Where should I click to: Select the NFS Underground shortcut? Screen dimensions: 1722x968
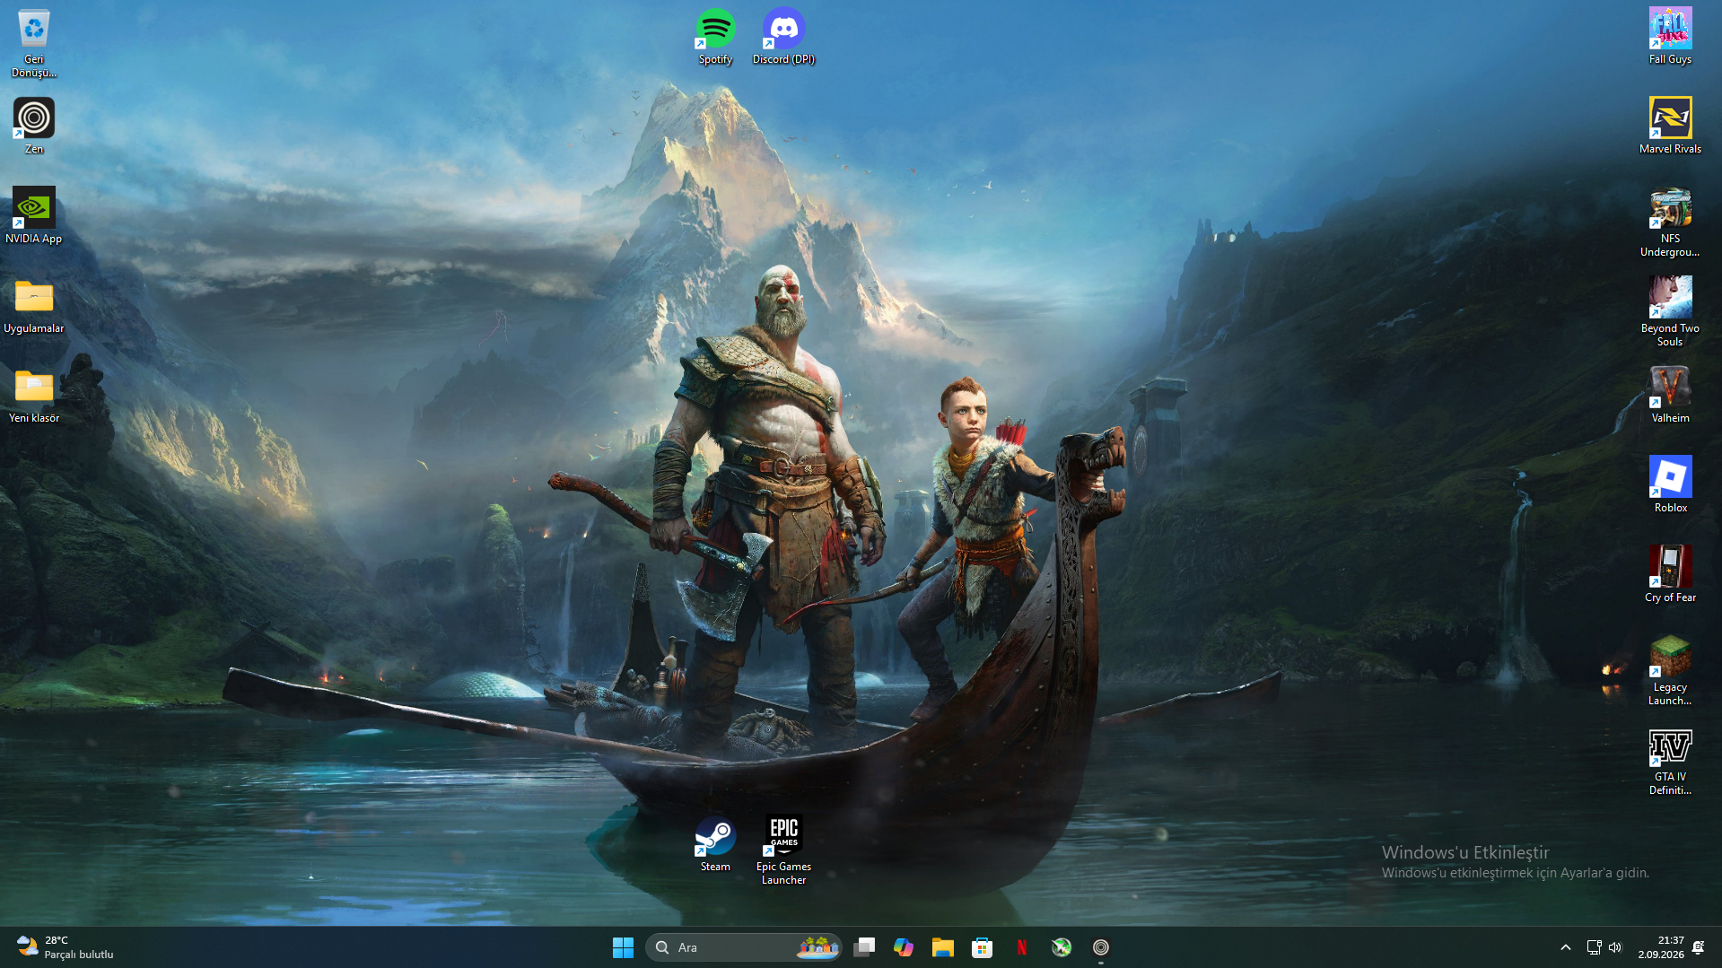[1671, 222]
